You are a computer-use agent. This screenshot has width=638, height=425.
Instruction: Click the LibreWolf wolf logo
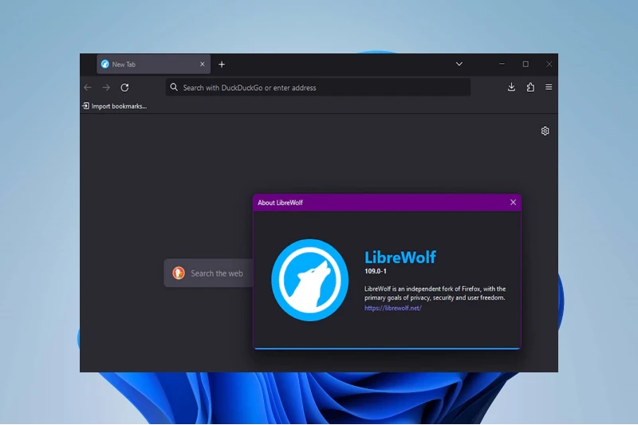pos(309,280)
